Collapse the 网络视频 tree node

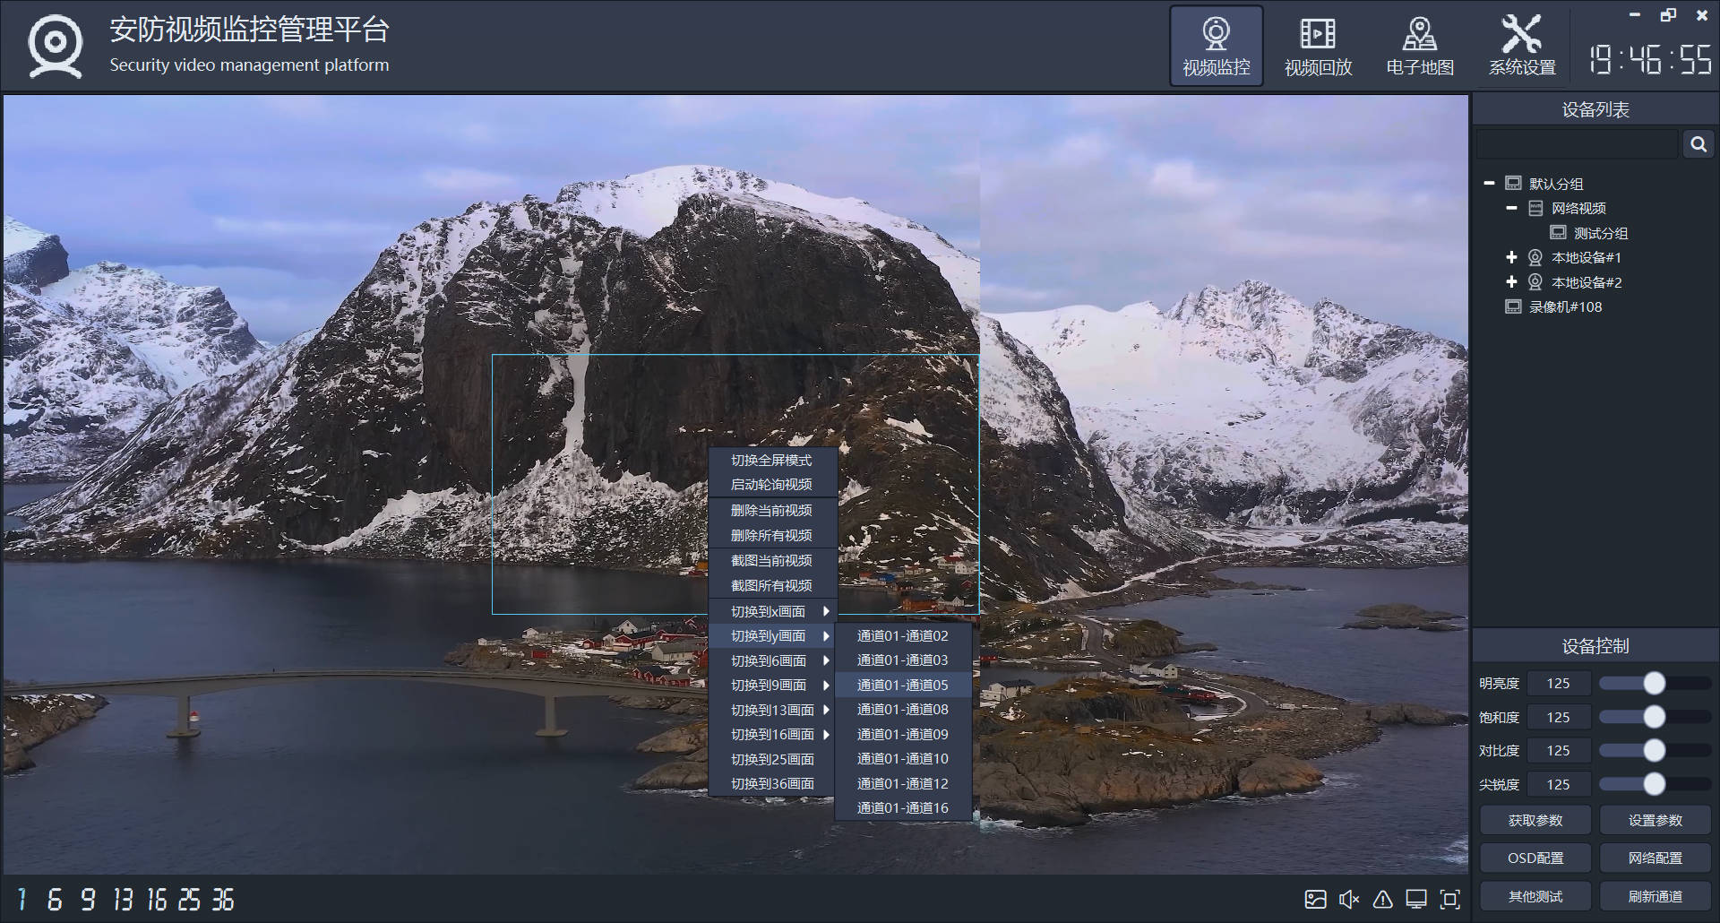[1511, 208]
